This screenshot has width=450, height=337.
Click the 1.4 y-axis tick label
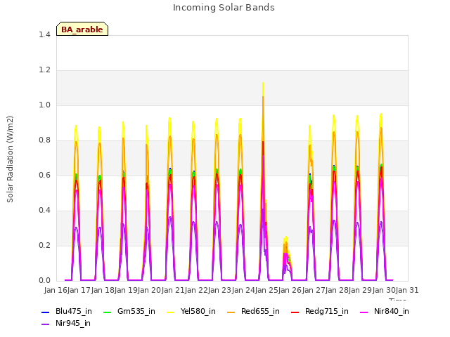44,34
